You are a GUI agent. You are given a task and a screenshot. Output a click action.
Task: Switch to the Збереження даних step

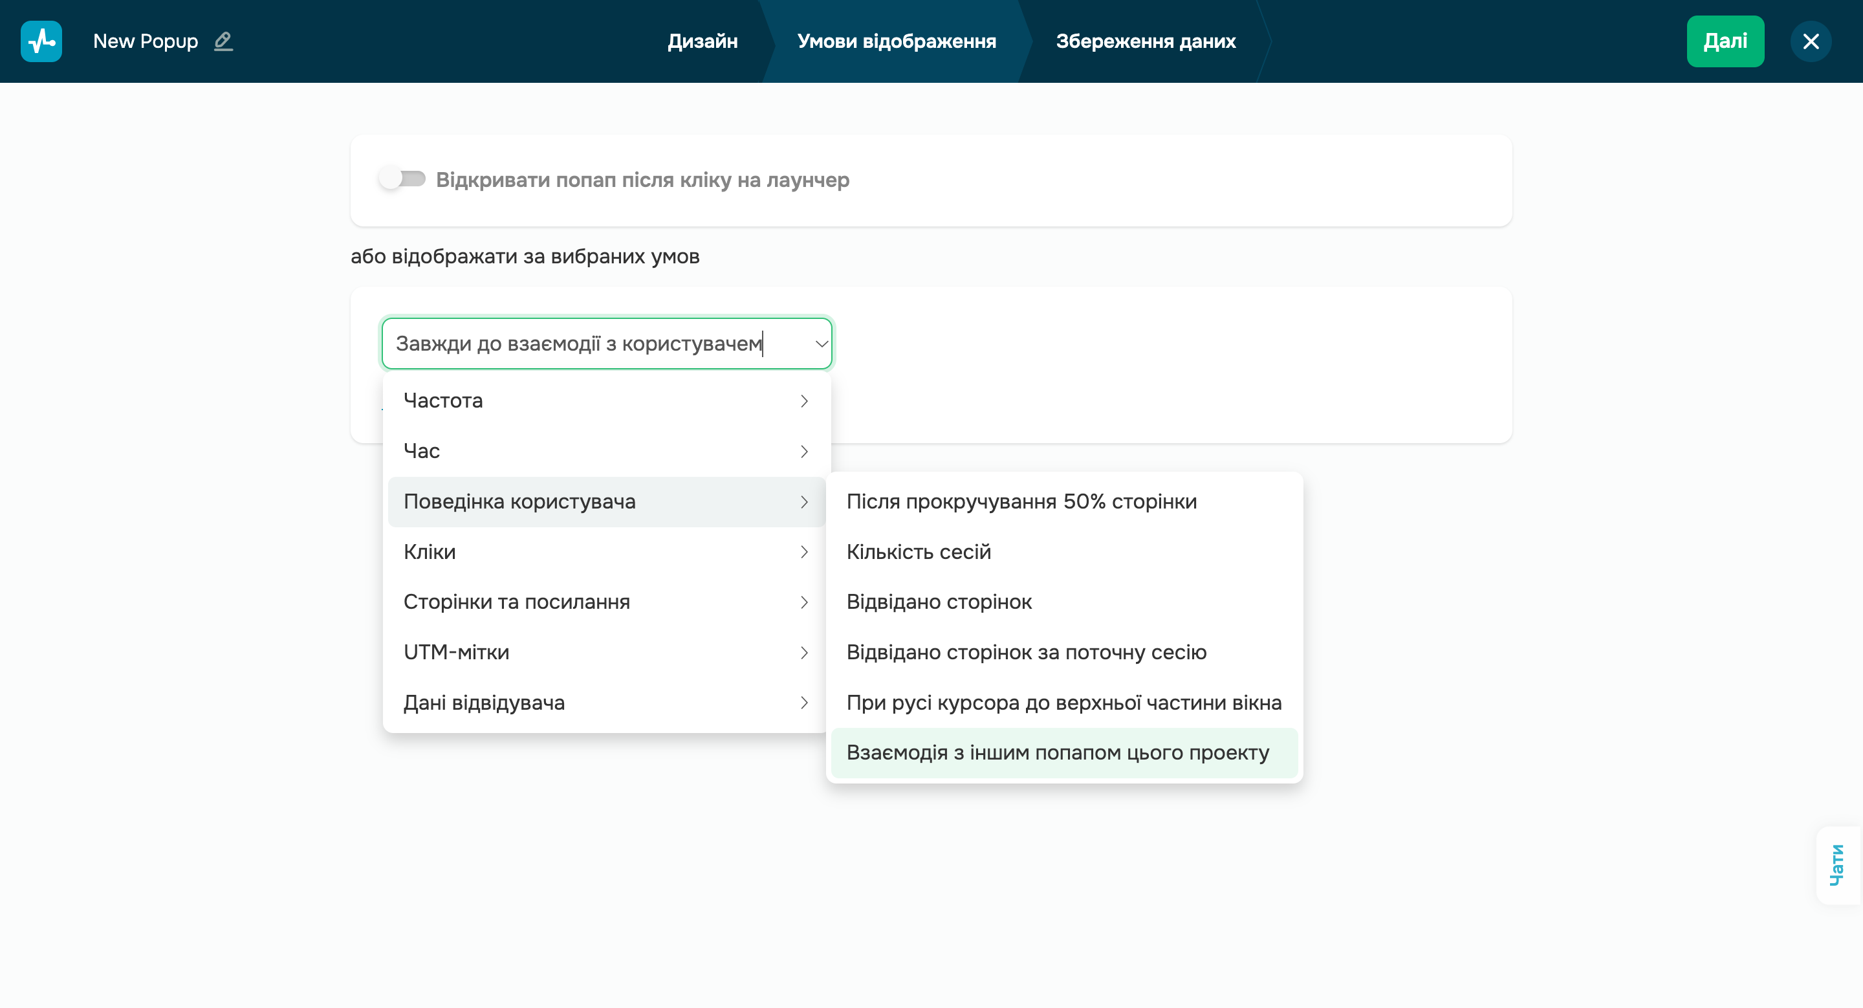1146,41
